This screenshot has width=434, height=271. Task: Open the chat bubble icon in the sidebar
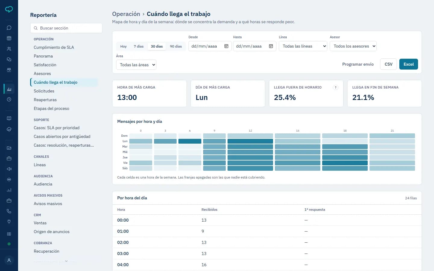click(9, 28)
